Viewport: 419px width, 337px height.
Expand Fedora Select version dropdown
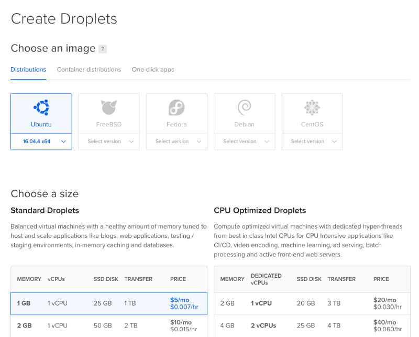coord(177,142)
